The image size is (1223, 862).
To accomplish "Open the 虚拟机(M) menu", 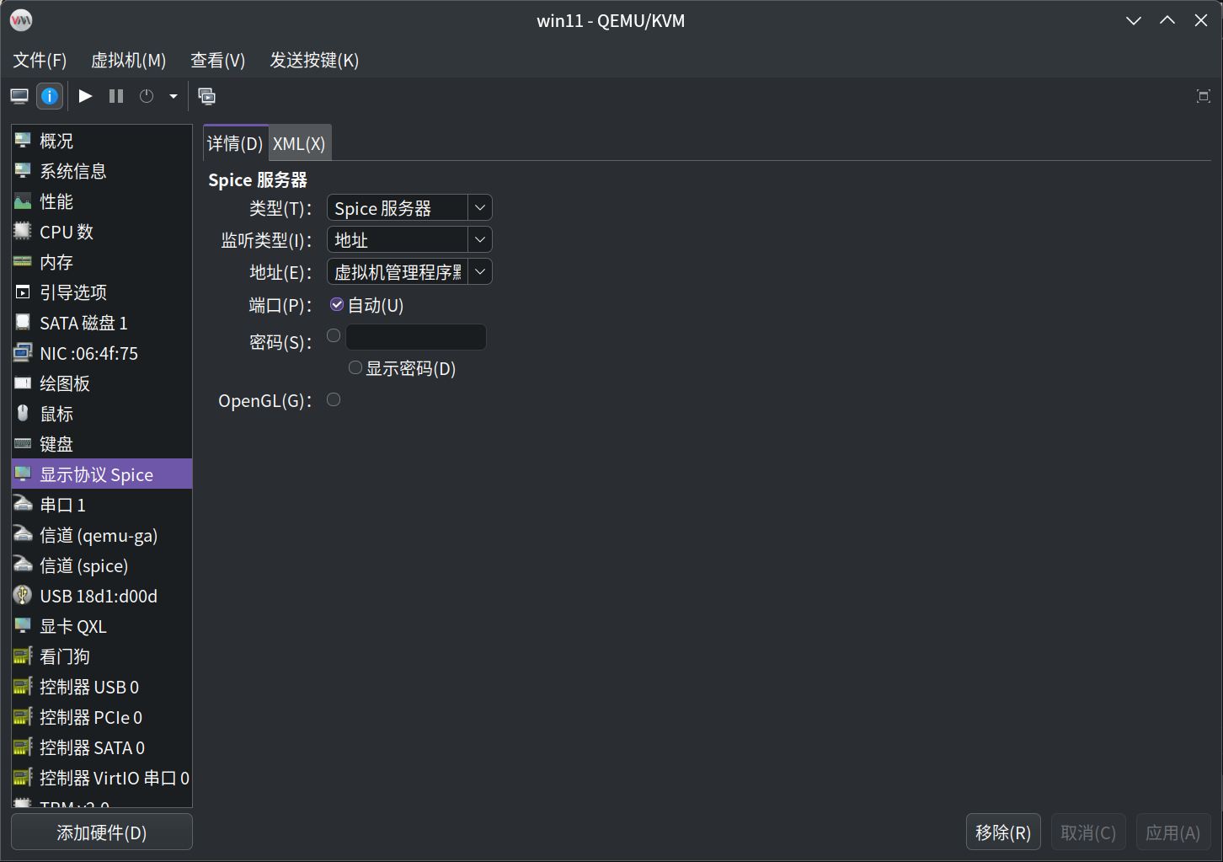I will [128, 60].
